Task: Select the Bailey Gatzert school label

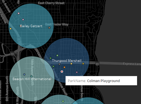Action: (31, 26)
